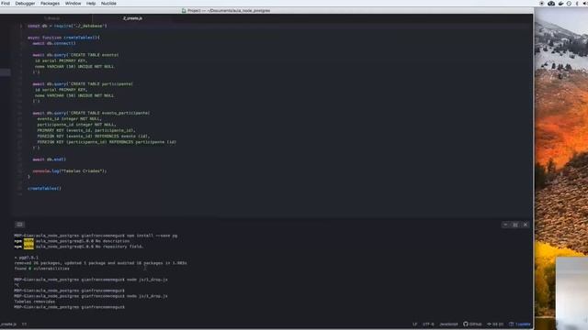Click the FOREIGN KEY REFERENCES evento line
The width and height of the screenshot is (588, 330).
pos(94,137)
